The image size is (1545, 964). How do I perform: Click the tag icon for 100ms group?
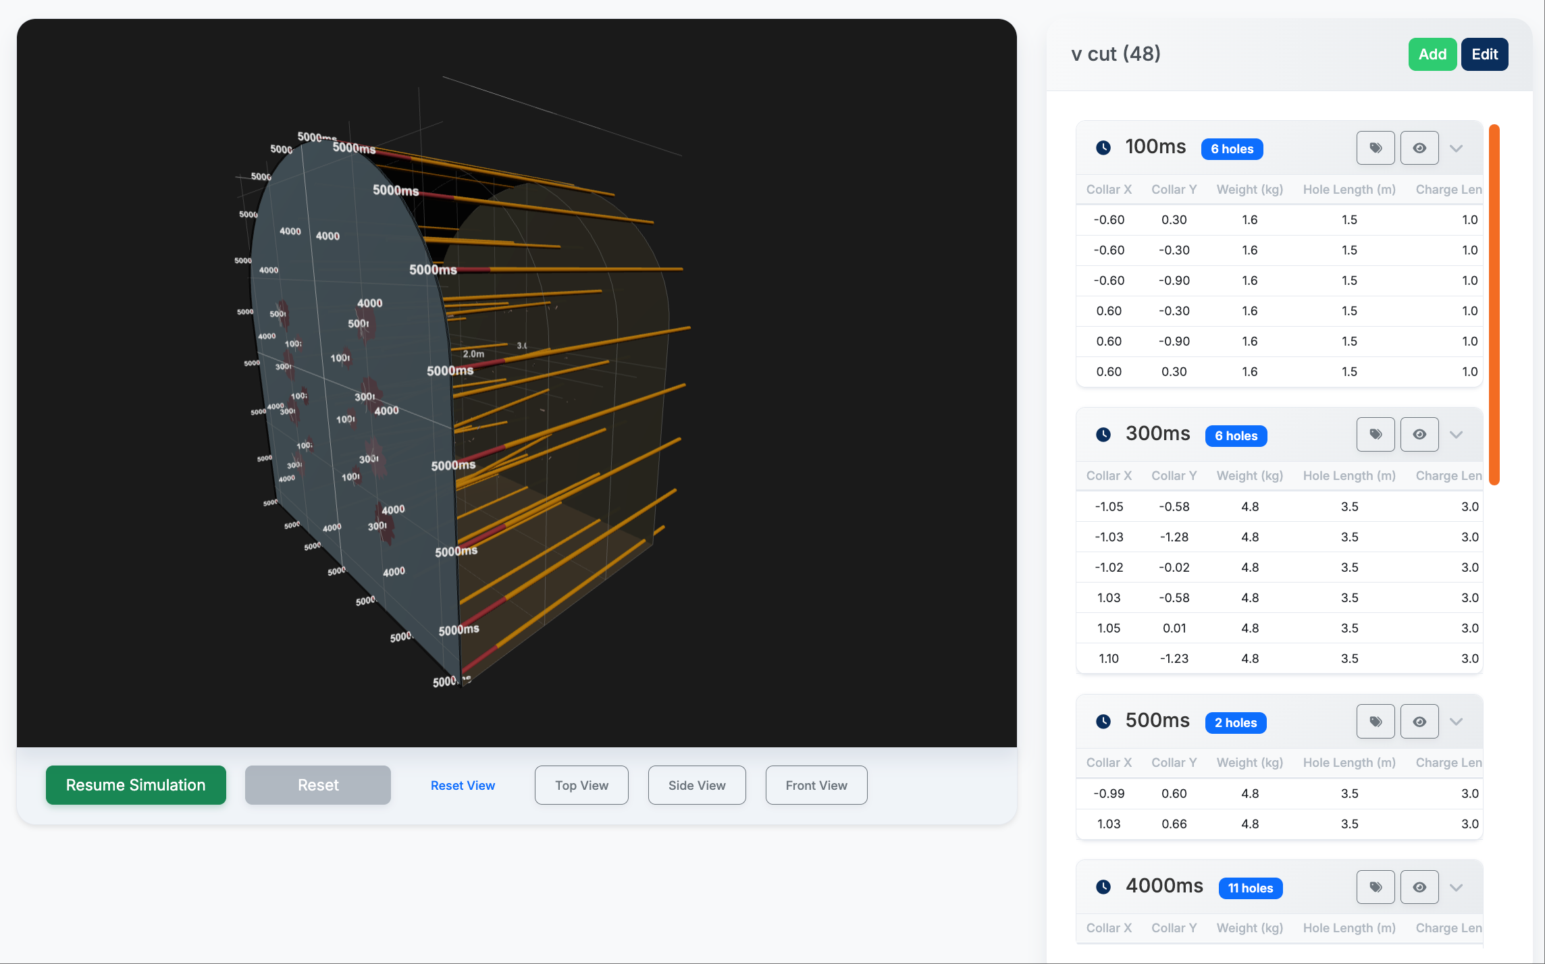click(1375, 148)
